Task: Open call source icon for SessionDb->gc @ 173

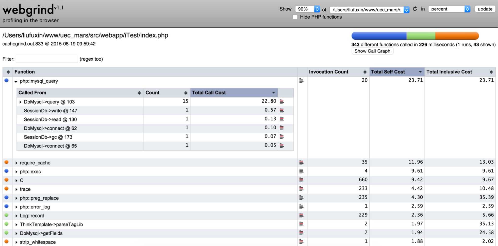Action: click(282, 136)
